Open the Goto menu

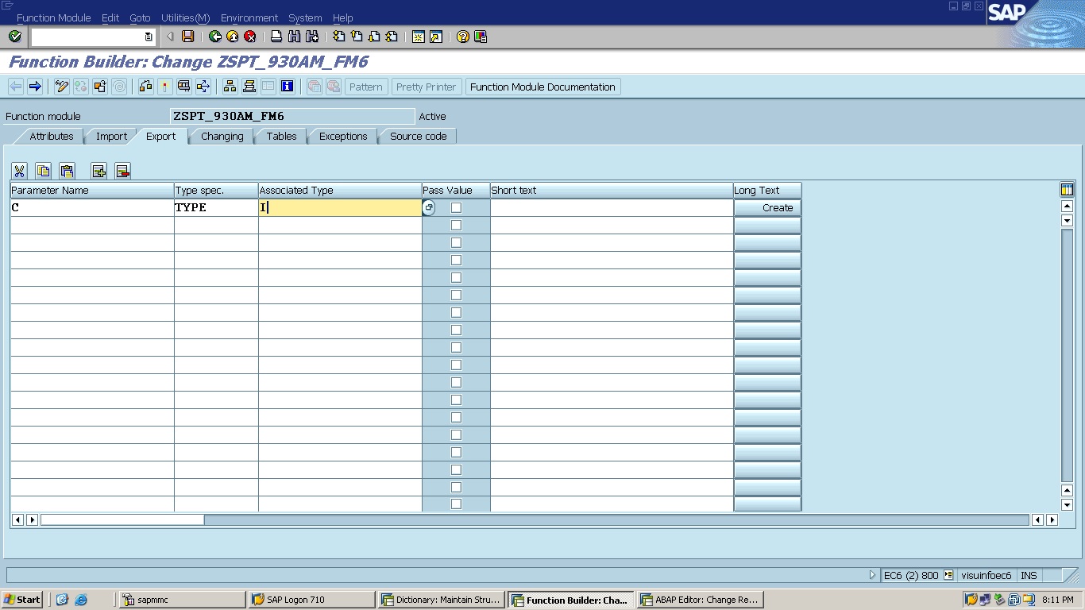click(140, 17)
